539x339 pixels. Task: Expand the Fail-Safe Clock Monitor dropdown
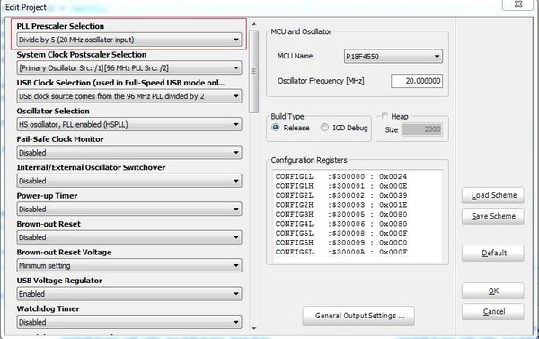128,153
